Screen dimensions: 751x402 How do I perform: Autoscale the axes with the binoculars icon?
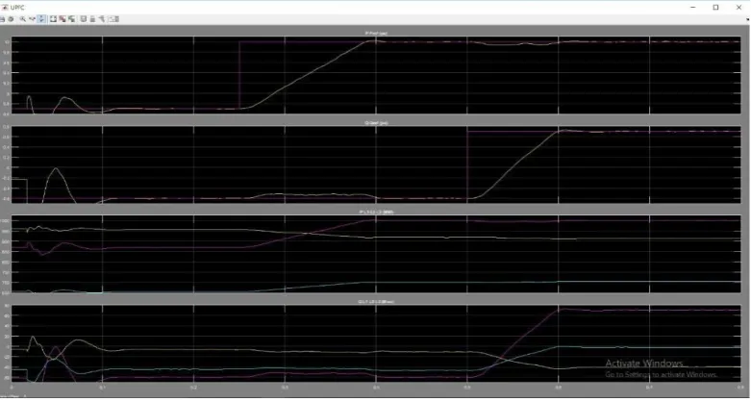[x=53, y=19]
